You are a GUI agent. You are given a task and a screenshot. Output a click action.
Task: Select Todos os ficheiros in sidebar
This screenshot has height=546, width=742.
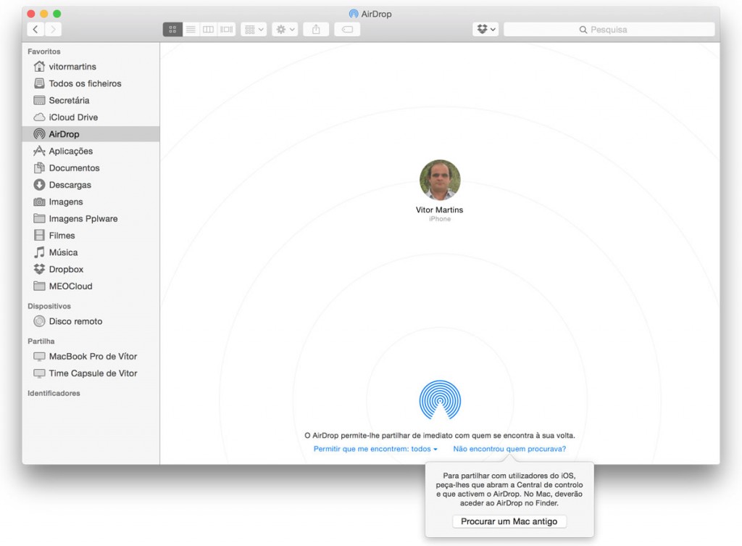coord(91,83)
